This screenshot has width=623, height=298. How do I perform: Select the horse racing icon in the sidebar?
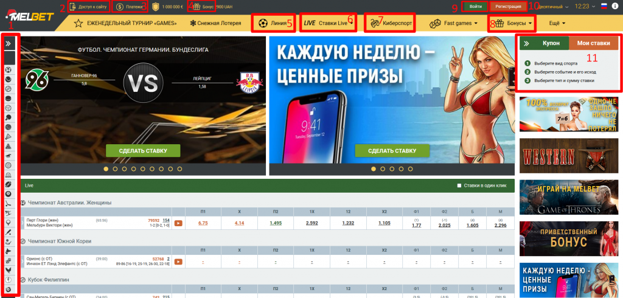(8, 155)
